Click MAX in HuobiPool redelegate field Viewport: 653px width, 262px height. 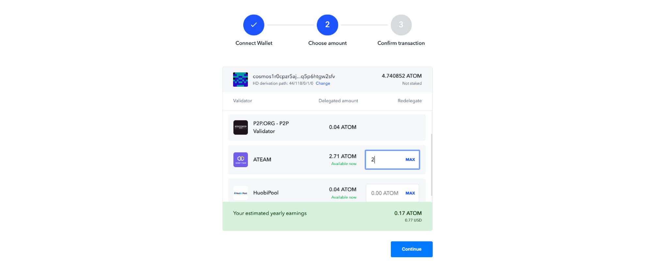(x=410, y=193)
